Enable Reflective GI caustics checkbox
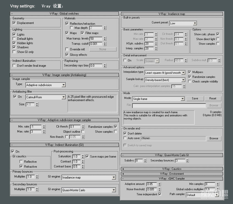This screenshot has width=233, height=204. tap(21, 162)
